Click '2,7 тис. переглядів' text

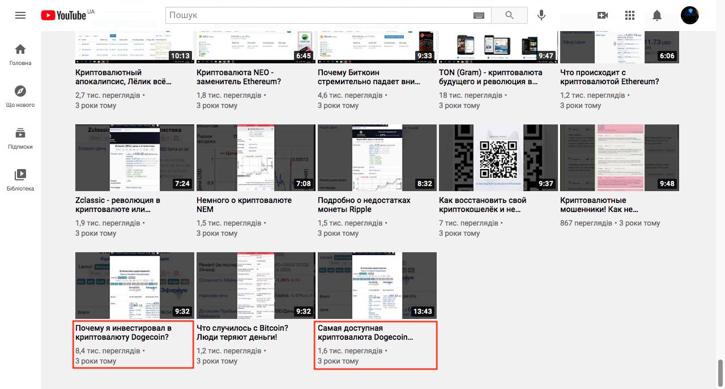click(108, 96)
